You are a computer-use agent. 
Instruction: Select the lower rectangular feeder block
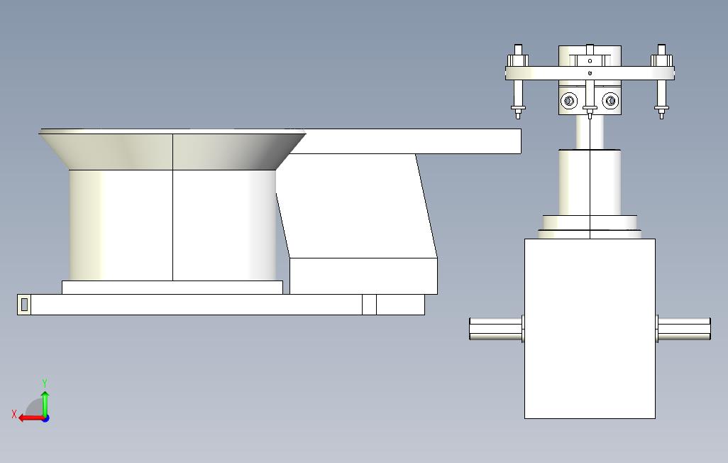click(363, 276)
